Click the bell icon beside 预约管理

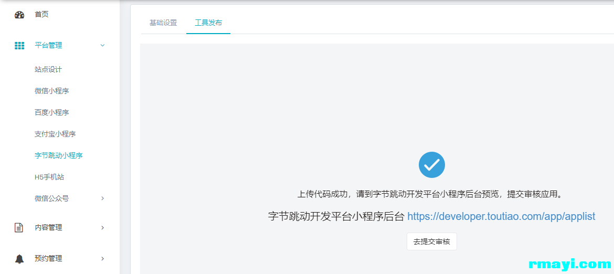point(19,259)
